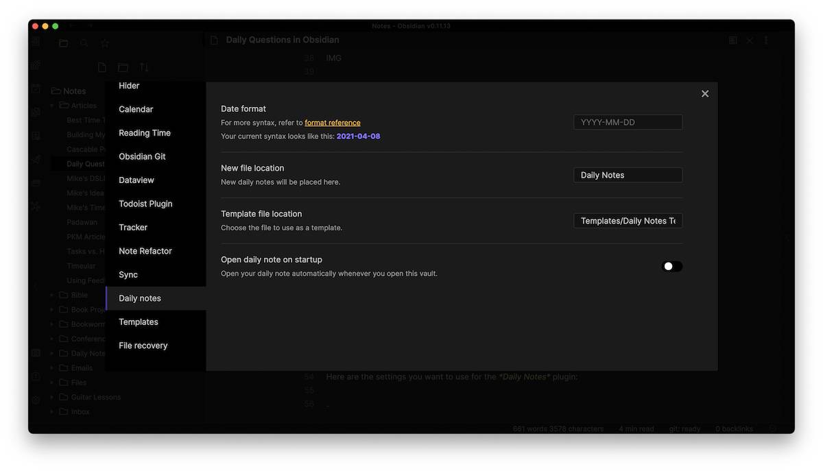Open the Daily Quest note in explorer
This screenshot has height=471, width=823.
click(x=86, y=164)
